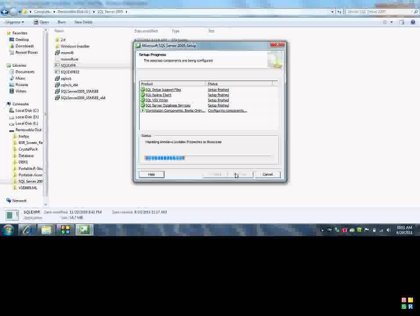Select SQLServer2005_SSMSEE file

tap(79, 91)
